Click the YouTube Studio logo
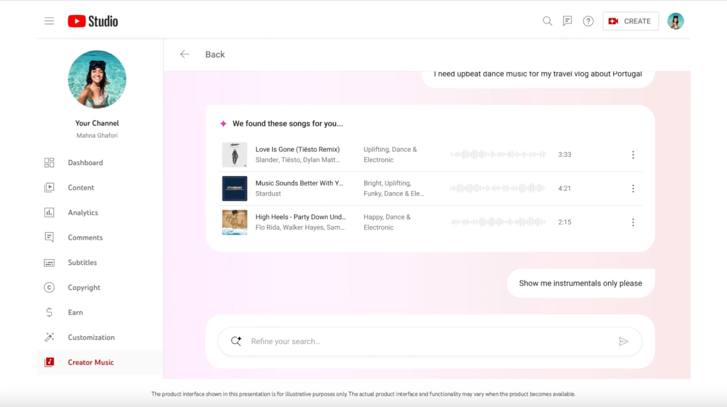The width and height of the screenshot is (727, 407). click(93, 21)
